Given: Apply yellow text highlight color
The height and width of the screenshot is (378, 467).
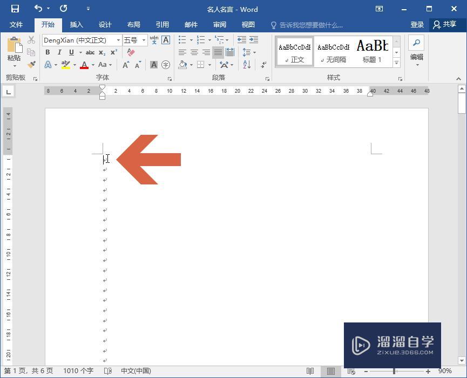Looking at the screenshot, I should point(65,65).
